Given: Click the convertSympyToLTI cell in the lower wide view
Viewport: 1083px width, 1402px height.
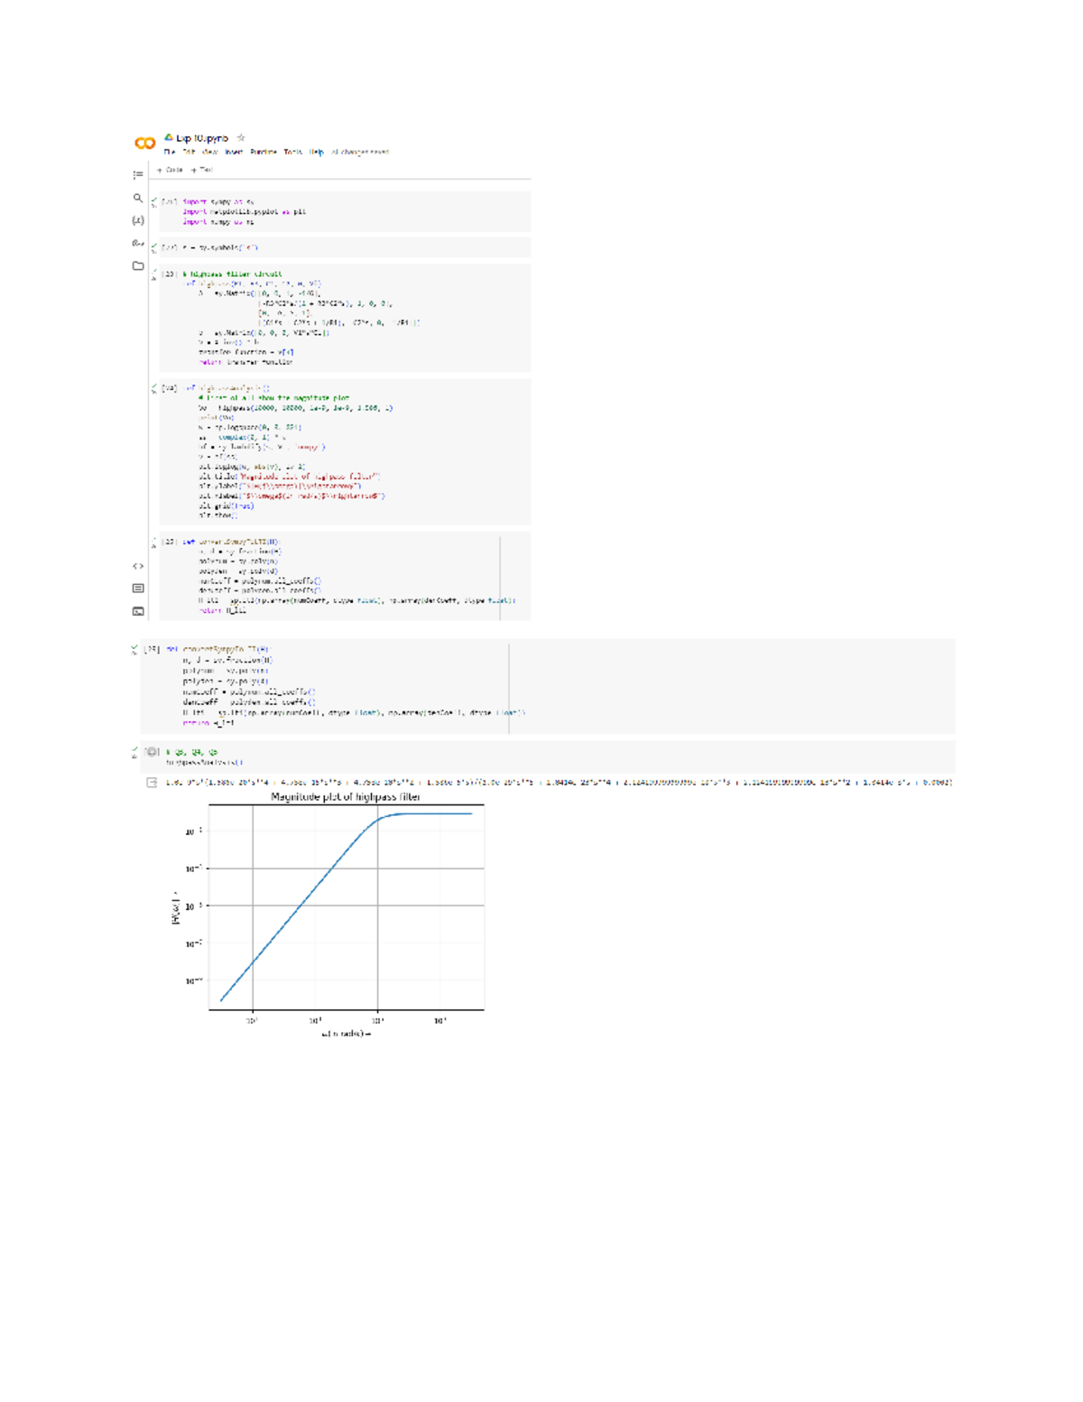Looking at the screenshot, I should (547, 686).
